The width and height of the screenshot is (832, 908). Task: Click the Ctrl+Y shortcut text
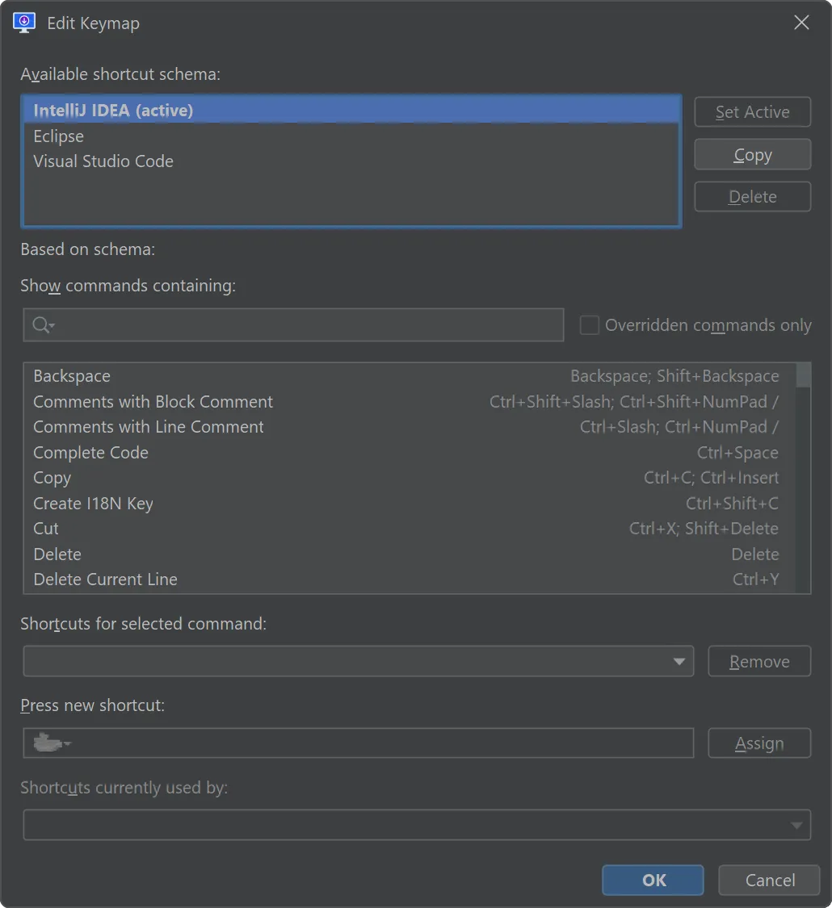tap(755, 579)
